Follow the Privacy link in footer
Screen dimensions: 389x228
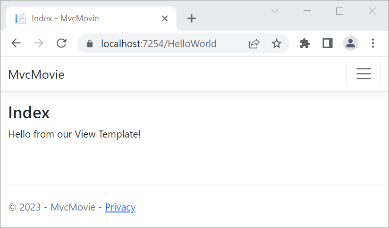tap(120, 207)
